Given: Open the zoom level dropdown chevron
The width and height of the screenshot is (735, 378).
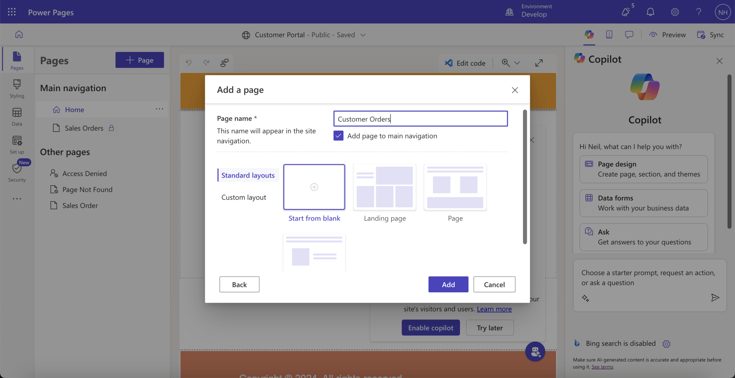Looking at the screenshot, I should point(517,63).
